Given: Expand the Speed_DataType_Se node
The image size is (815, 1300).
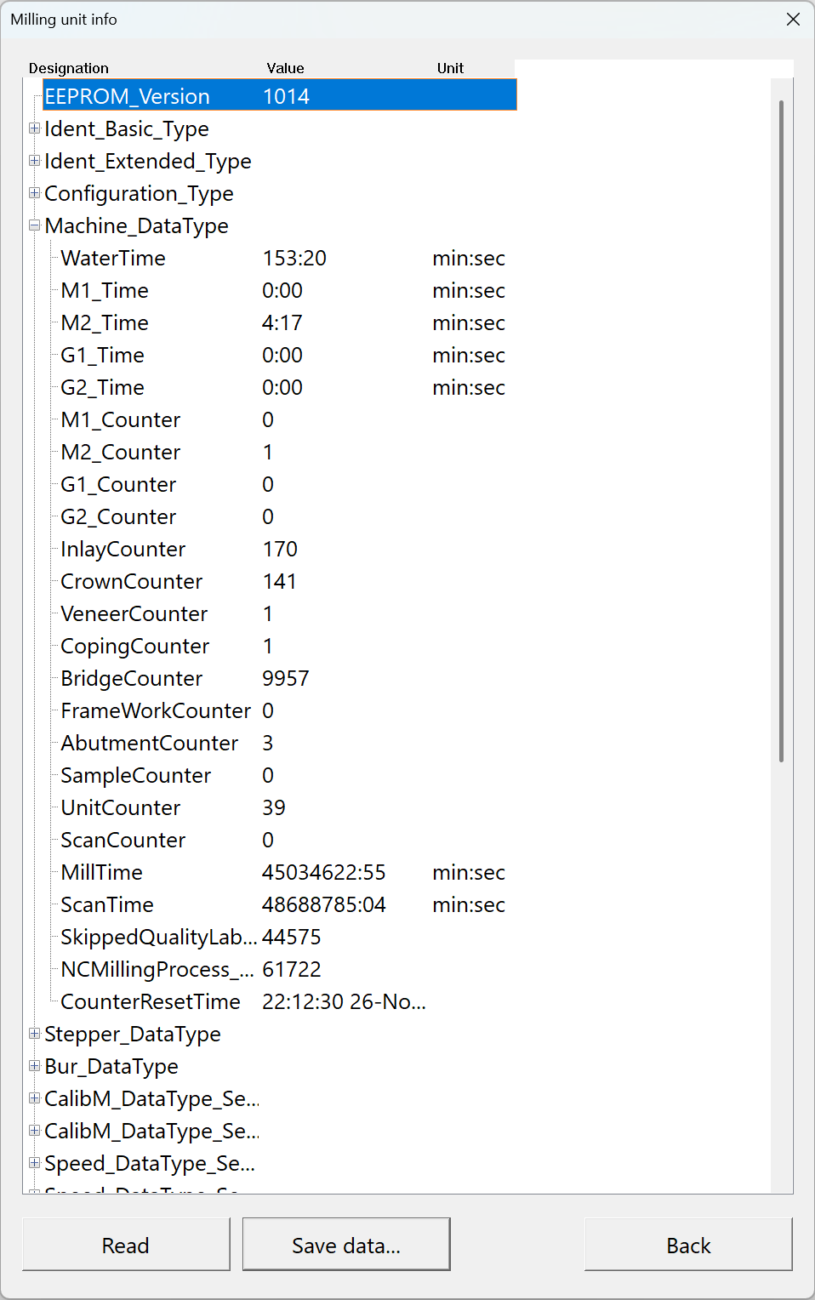Looking at the screenshot, I should (x=34, y=1163).
